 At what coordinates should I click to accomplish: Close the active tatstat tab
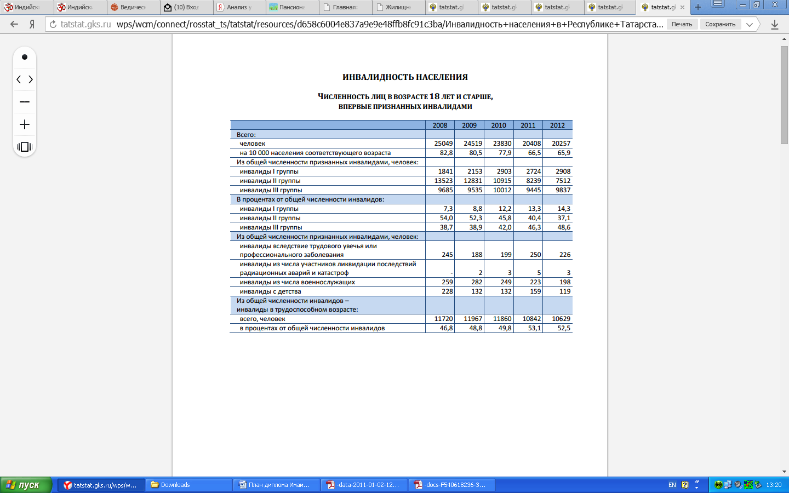tap(683, 7)
